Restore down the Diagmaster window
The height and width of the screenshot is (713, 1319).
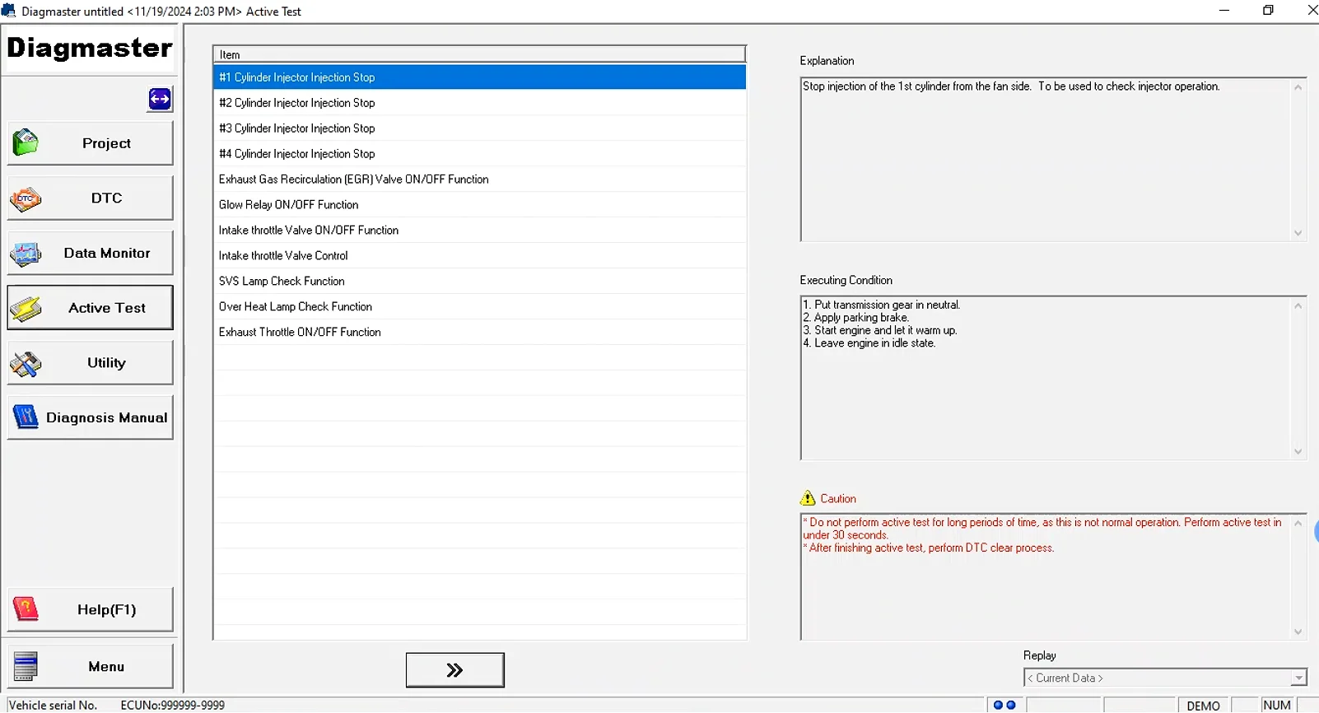coord(1268,11)
